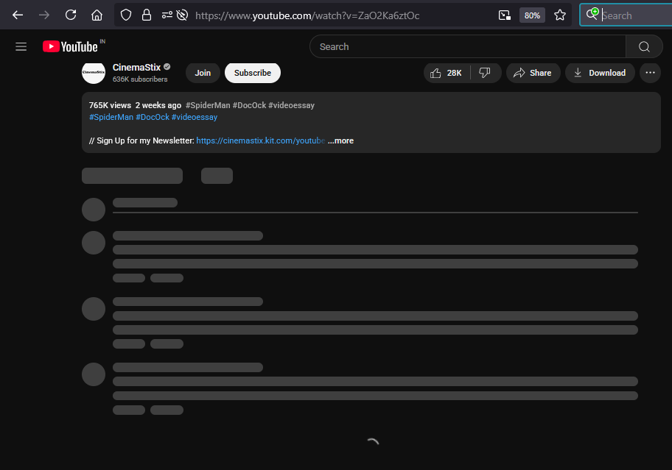
Task: Click the YouTube Search field
Action: click(468, 46)
